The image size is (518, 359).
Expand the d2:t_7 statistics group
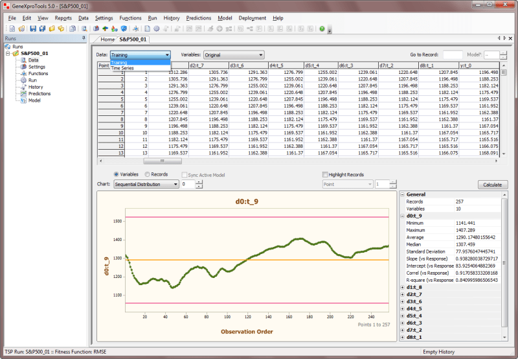[402, 295]
